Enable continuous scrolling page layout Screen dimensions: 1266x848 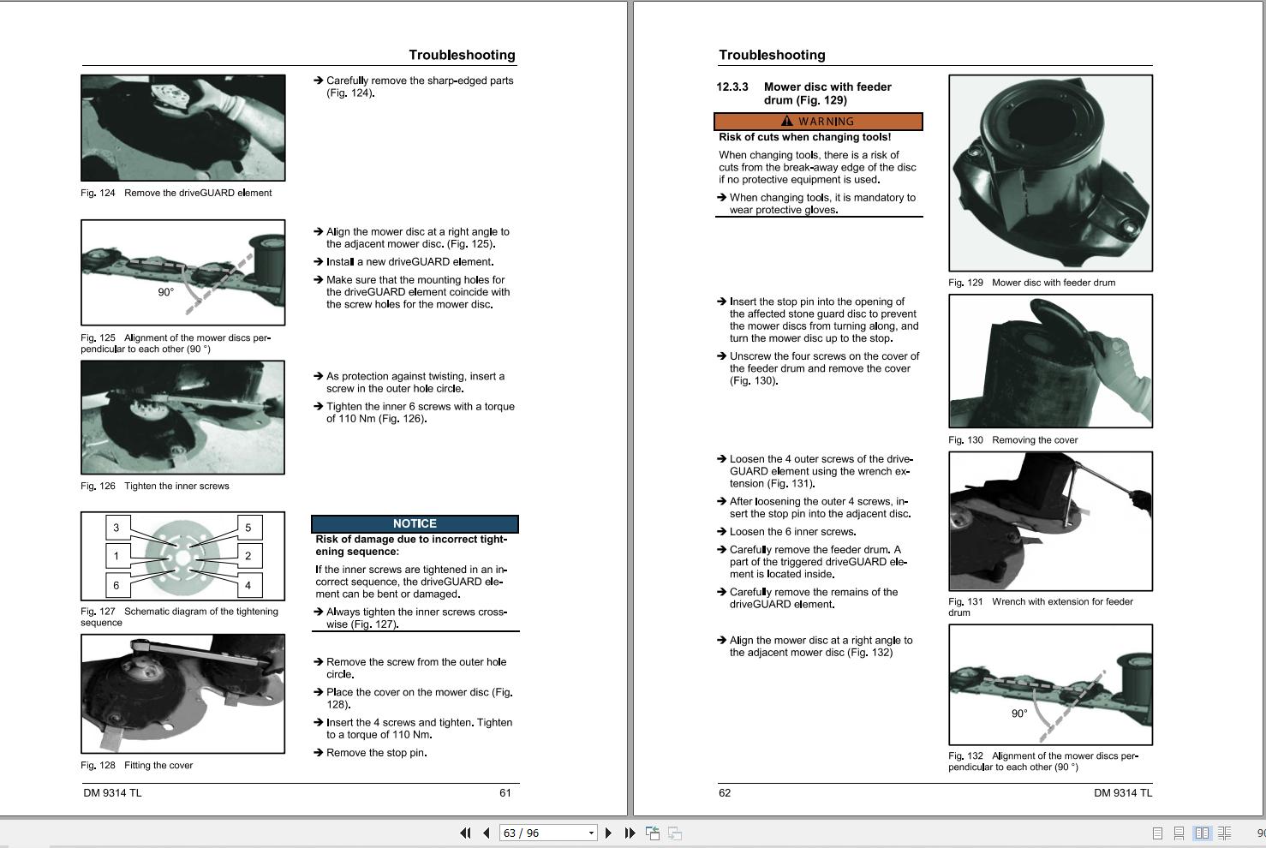(1179, 833)
